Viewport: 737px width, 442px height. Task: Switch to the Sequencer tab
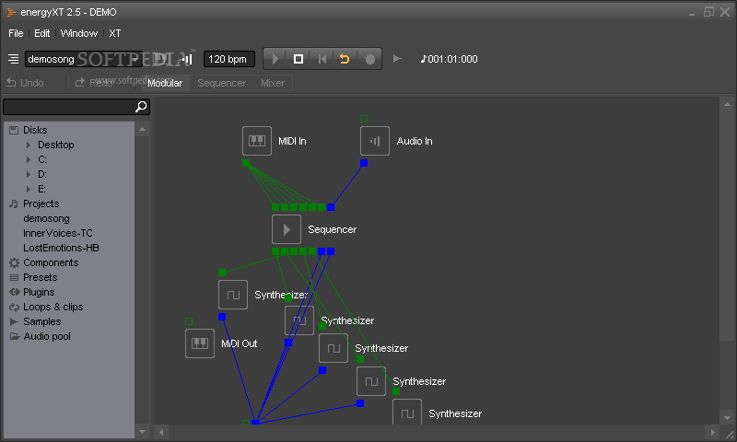tap(221, 83)
